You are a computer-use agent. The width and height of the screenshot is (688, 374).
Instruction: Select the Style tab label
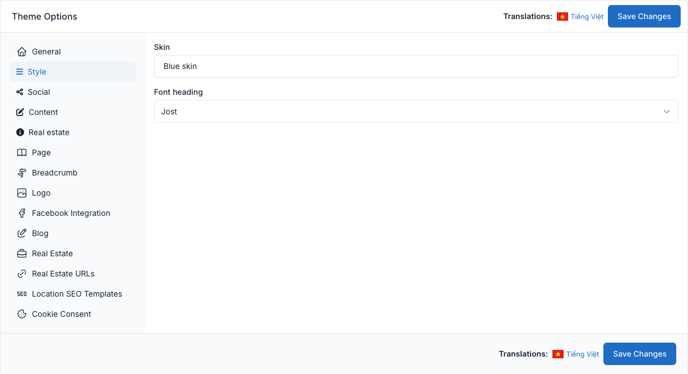(37, 72)
